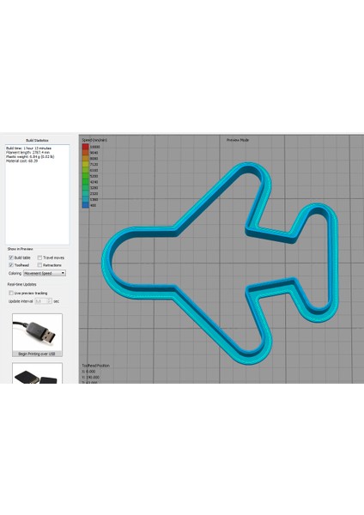Click the SD card image icon

37,373
